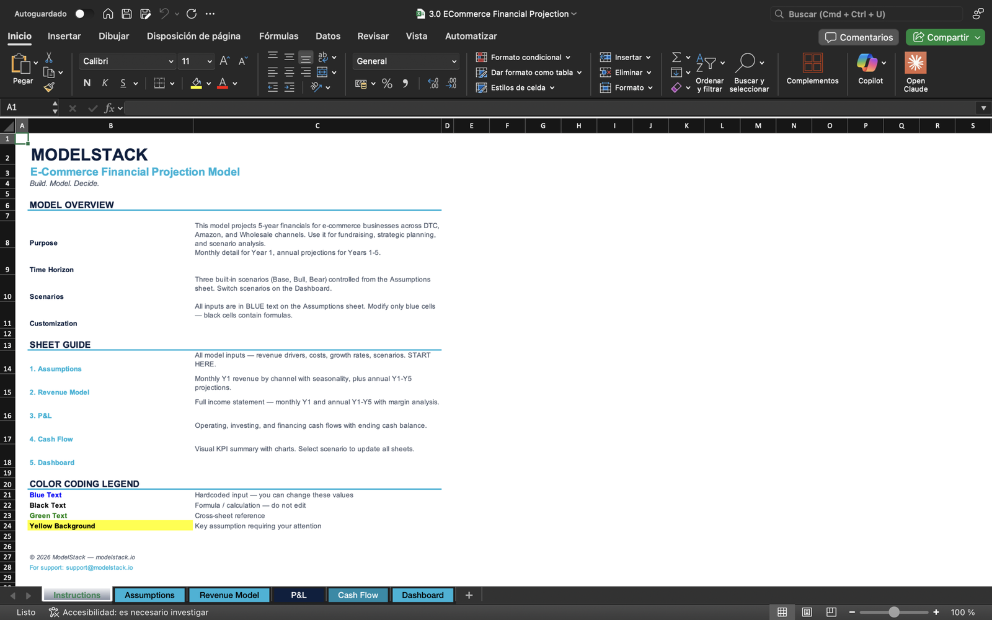Click the Buscar search field
Viewport: 992px width, 620px height.
(x=868, y=14)
